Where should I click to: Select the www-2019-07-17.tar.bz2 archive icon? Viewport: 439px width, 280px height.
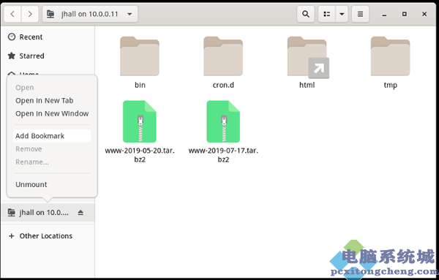point(223,121)
